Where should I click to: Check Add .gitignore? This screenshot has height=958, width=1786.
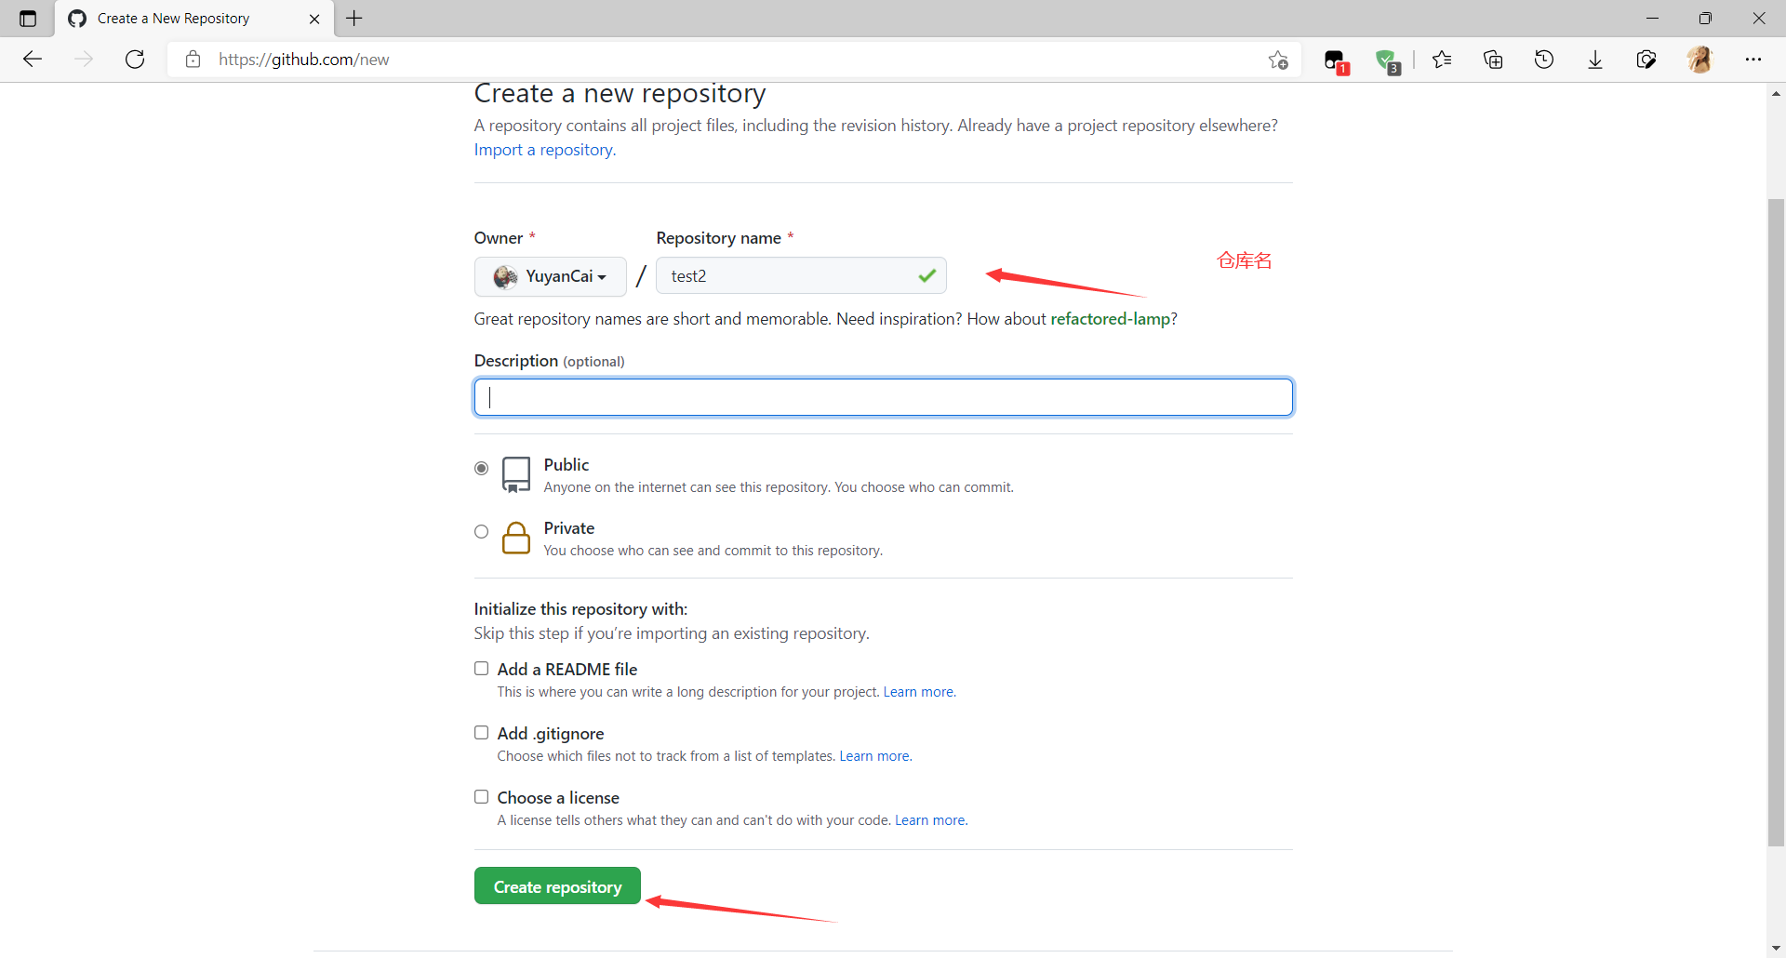481,733
